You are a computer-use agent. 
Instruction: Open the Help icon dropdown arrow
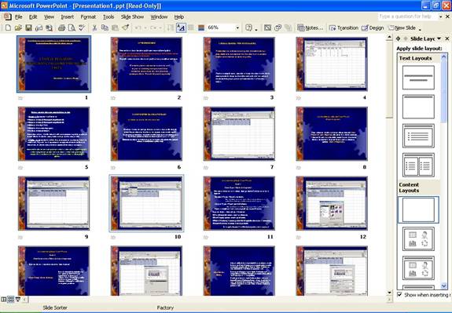tap(256, 28)
